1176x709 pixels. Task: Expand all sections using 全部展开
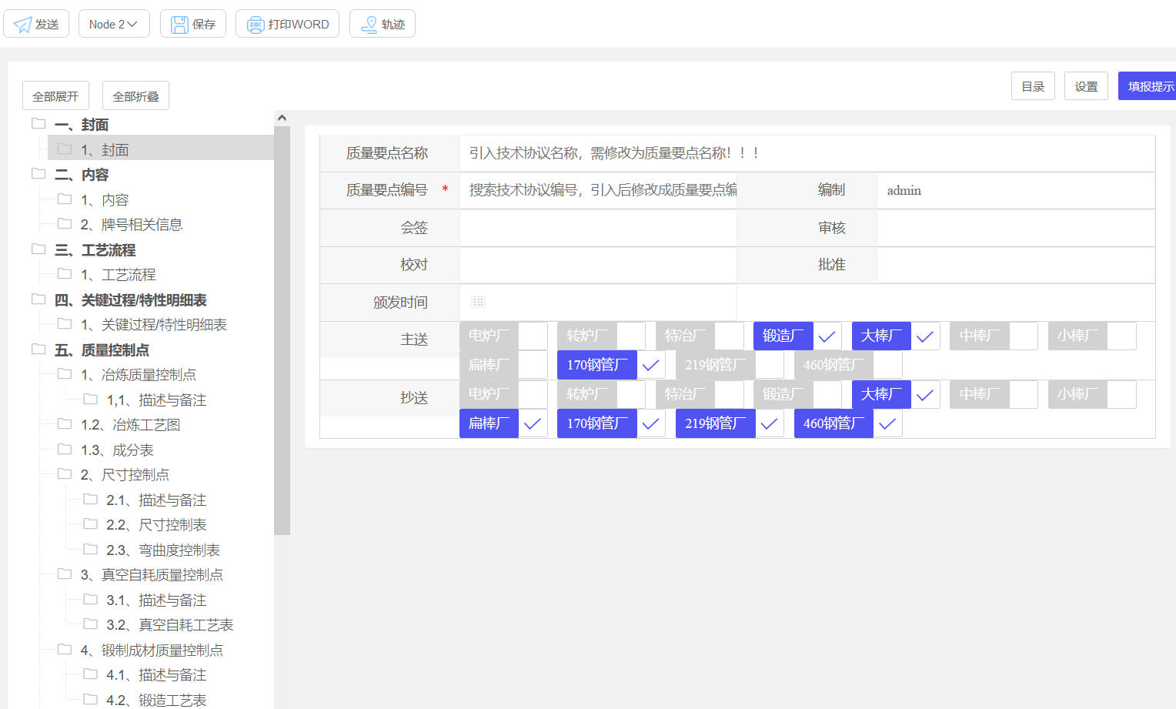click(55, 95)
